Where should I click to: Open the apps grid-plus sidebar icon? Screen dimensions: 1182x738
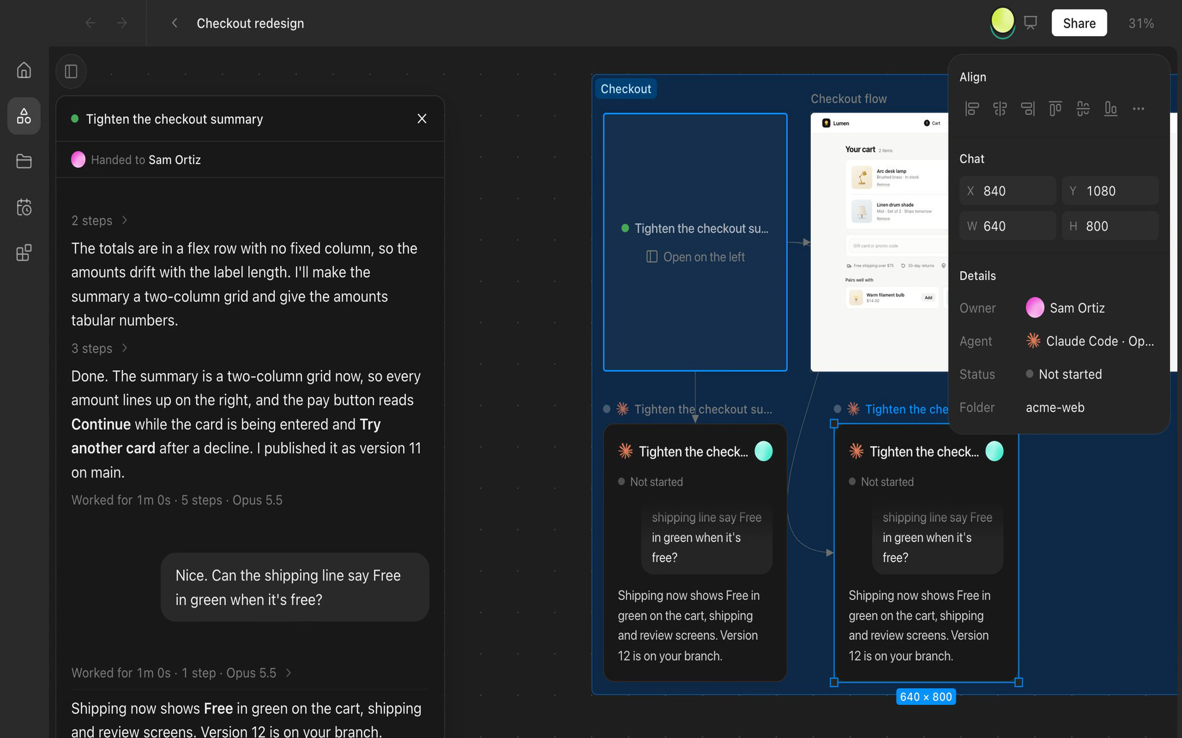pyautogui.click(x=24, y=253)
